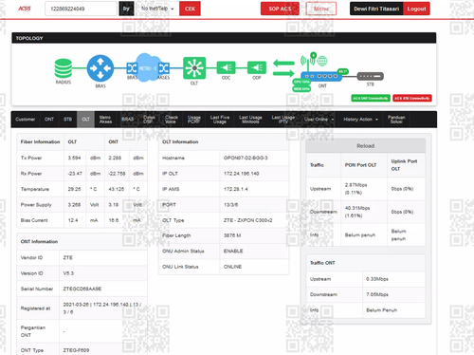474x355 pixels.
Task: Click the blue ONT modem icon
Action: [321, 76]
